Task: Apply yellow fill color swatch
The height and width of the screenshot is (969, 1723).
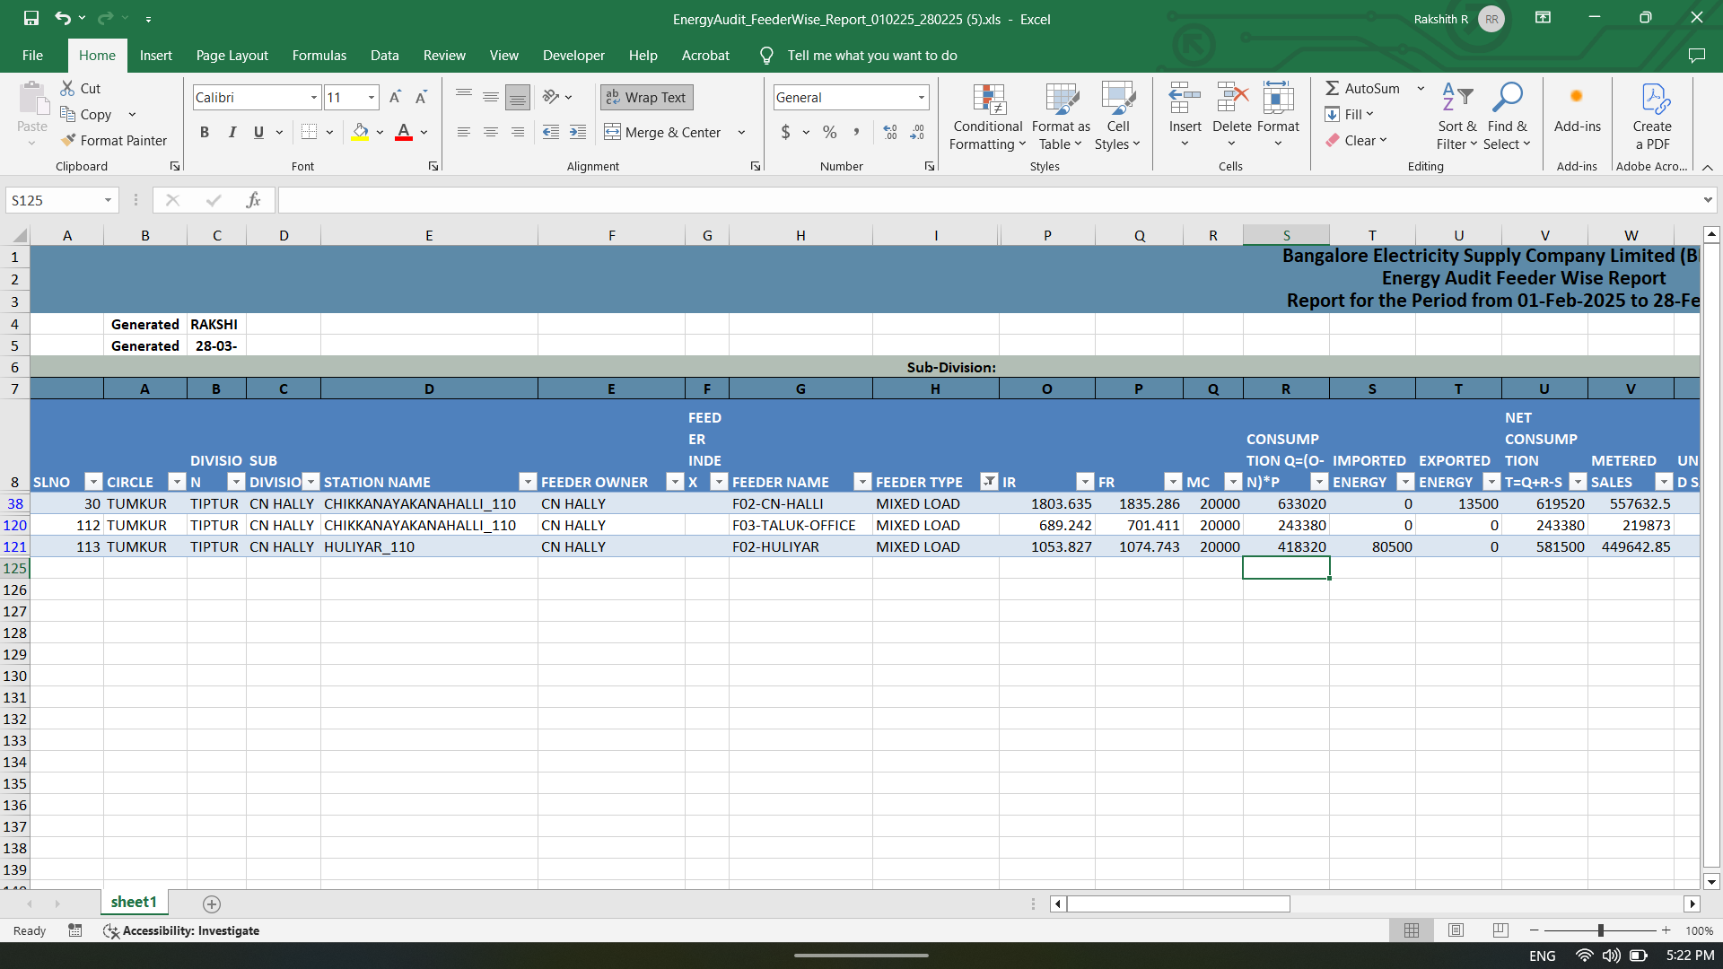Action: click(360, 132)
